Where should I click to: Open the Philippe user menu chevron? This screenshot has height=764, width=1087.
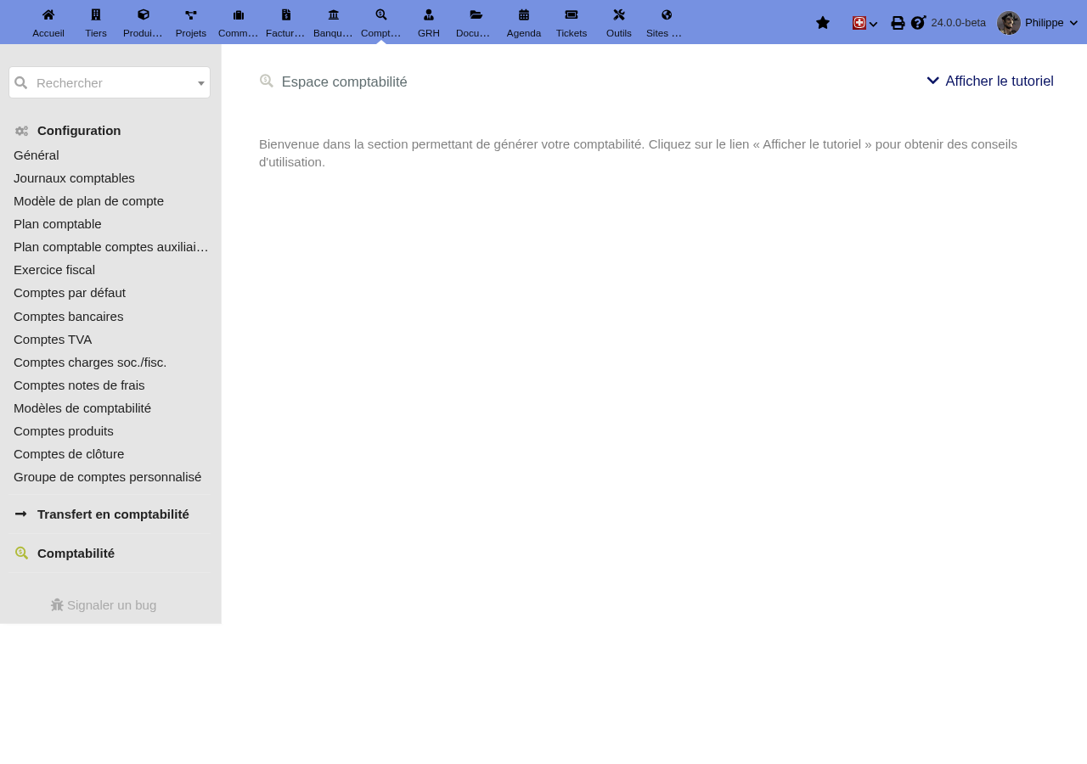click(x=1073, y=23)
